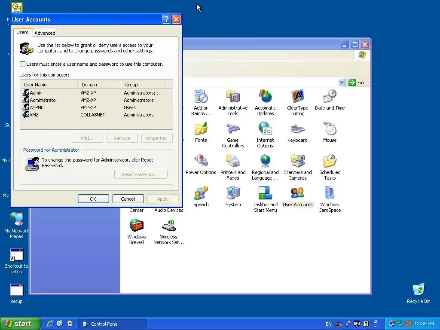The width and height of the screenshot is (440, 330).
Task: Enable users must enter name and password checkbox
Action: 22,64
